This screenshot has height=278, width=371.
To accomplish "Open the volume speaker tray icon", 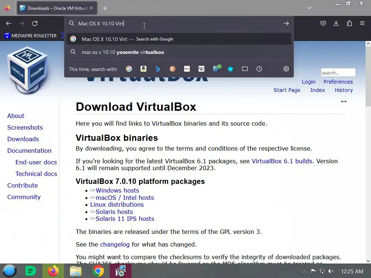I will pos(331,271).
